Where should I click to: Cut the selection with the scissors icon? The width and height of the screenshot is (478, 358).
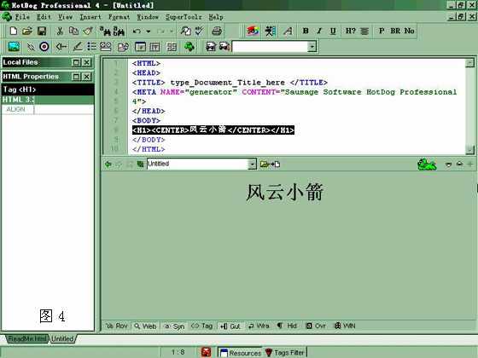click(60, 31)
